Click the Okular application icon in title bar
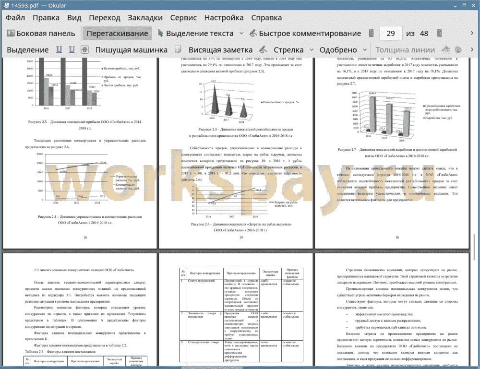This screenshot has height=369, width=480. point(6,5)
